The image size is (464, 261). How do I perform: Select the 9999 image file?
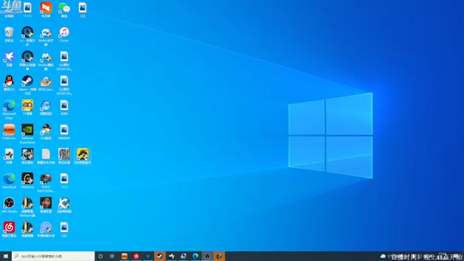(x=64, y=106)
